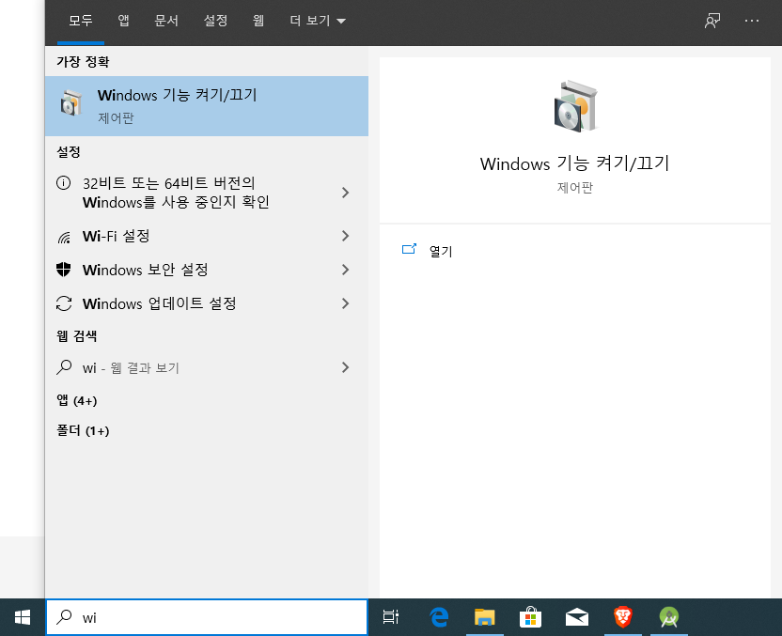
Task: Open Microsoft Store from the taskbar
Action: [530, 617]
